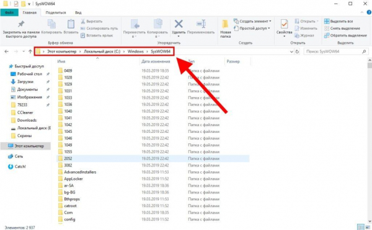The width and height of the screenshot is (372, 230).
Task: Click Select all (Выделить все) icon
Action: pos(327,21)
